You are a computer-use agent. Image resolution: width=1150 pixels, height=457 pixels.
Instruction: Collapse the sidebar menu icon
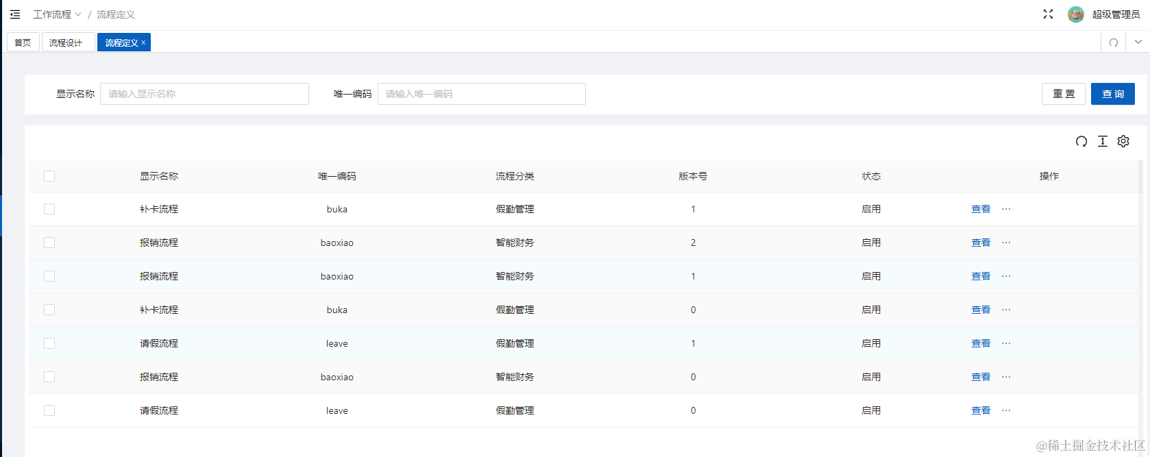coord(15,14)
